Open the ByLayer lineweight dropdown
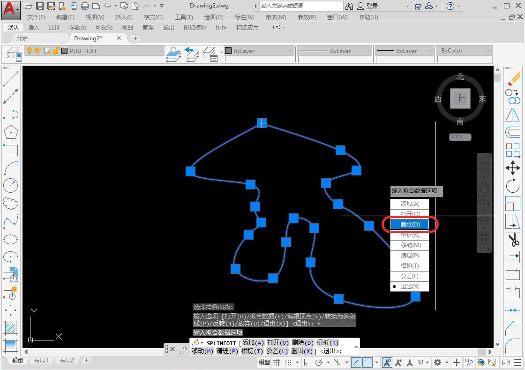This screenshot has width=525, height=370. click(x=430, y=51)
